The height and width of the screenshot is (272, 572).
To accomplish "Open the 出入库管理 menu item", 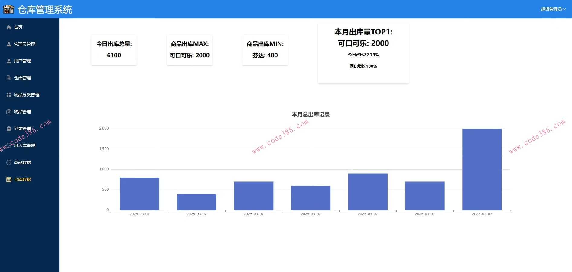I will pos(24,146).
